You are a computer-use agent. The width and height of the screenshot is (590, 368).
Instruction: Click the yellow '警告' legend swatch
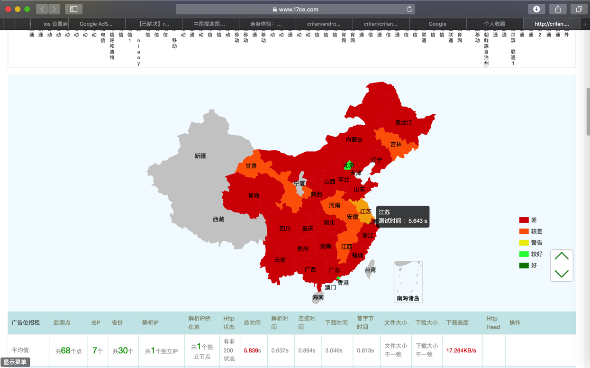524,243
